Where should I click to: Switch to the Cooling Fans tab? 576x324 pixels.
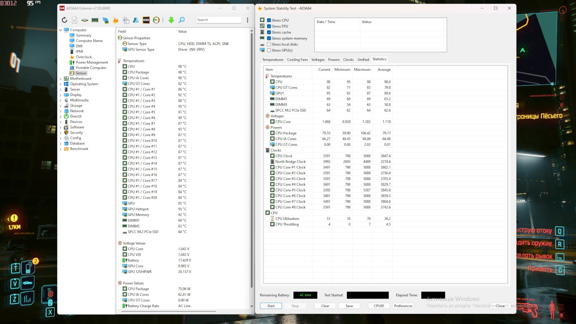tap(297, 60)
